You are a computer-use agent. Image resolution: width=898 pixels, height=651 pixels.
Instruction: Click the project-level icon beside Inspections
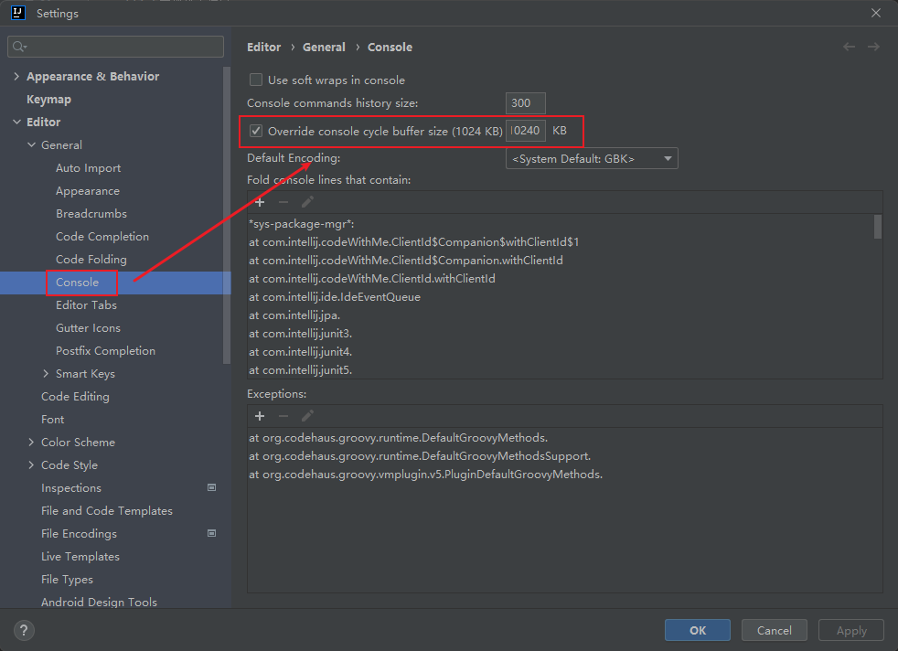click(211, 488)
